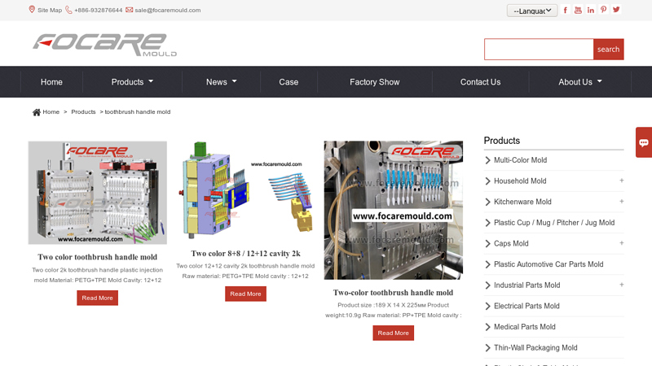
Task: Click inside the search text field
Action: click(539, 50)
